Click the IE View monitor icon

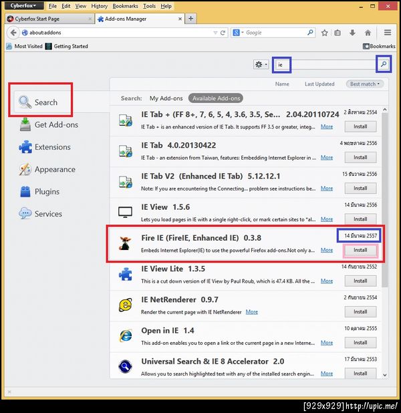click(125, 213)
